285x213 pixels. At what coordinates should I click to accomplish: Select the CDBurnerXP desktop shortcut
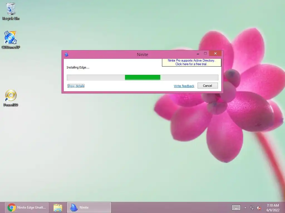(x=11, y=40)
